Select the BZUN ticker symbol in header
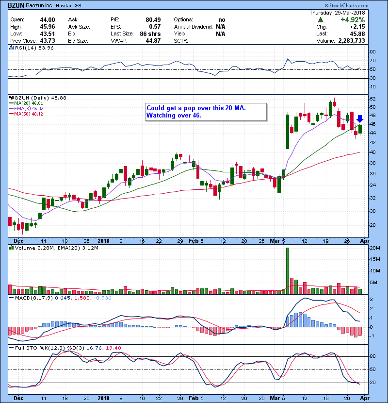388x403 pixels. (x=16, y=5)
